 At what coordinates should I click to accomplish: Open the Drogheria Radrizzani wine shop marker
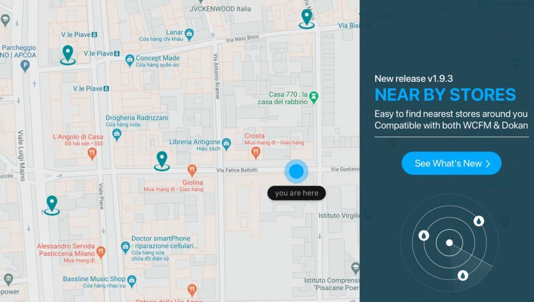point(117,134)
